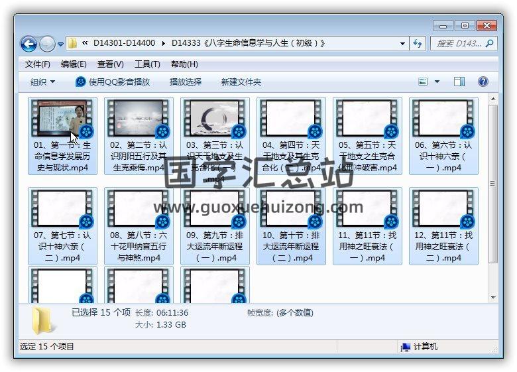Open the 文件(F) menu
This screenshot has height=372, width=517.
37,64
